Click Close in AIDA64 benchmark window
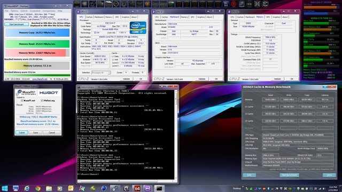 329,175
